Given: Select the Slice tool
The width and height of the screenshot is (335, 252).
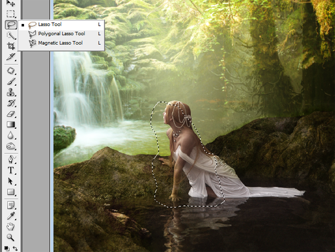Looking at the screenshot, I should tap(11, 57).
